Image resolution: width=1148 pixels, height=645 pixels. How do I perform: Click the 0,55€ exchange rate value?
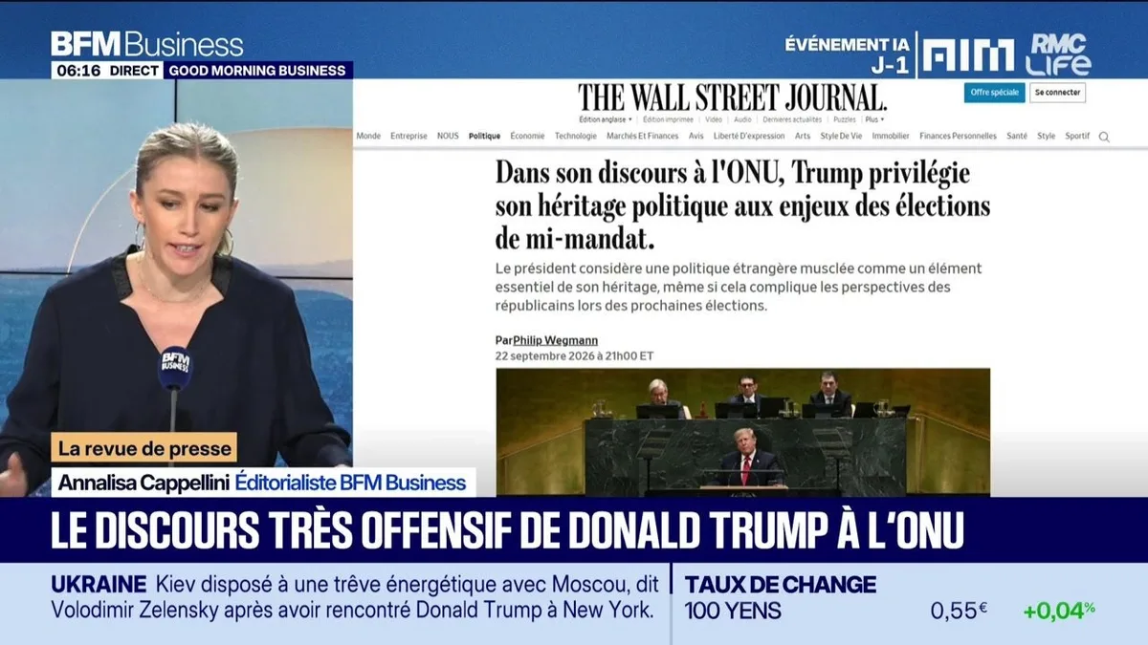pos(960,611)
